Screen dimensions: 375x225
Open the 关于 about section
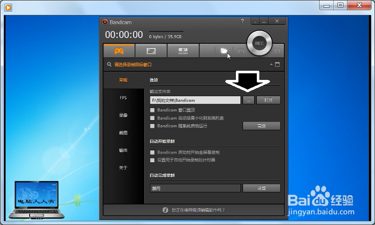[x=123, y=167]
